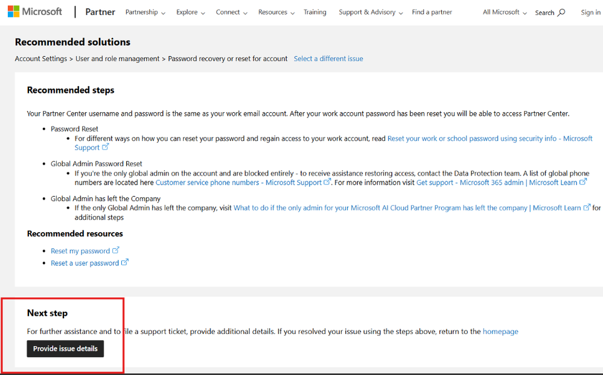Open Reset your work or school password link
Screen dimensions: 603x375
click(x=490, y=138)
